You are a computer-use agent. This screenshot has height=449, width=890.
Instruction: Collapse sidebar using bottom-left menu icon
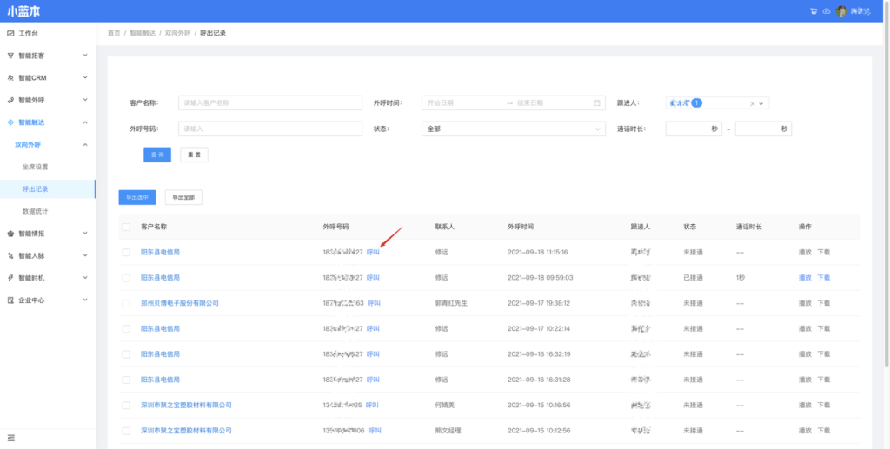coord(10,437)
